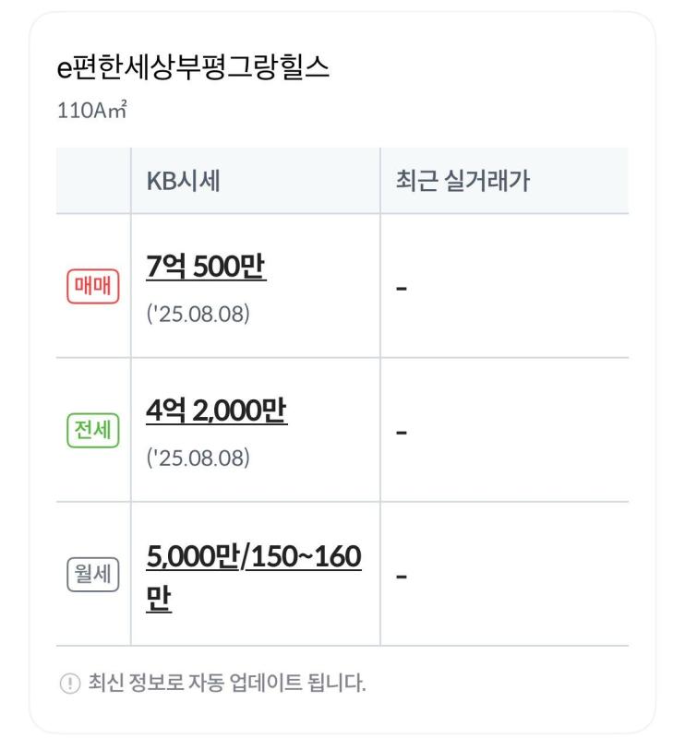Click the info exclamation icon

tap(70, 683)
